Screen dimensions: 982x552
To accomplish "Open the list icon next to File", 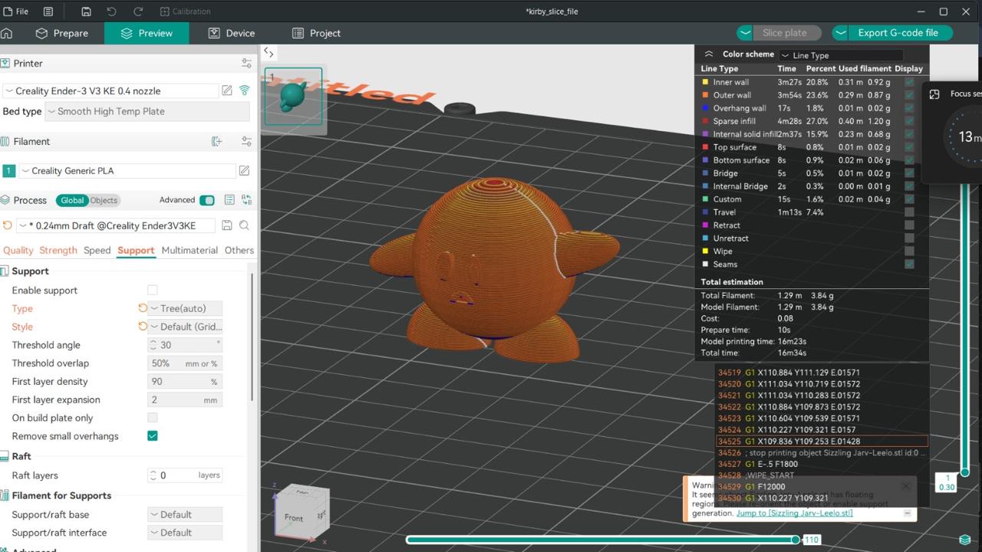I will click(x=48, y=11).
